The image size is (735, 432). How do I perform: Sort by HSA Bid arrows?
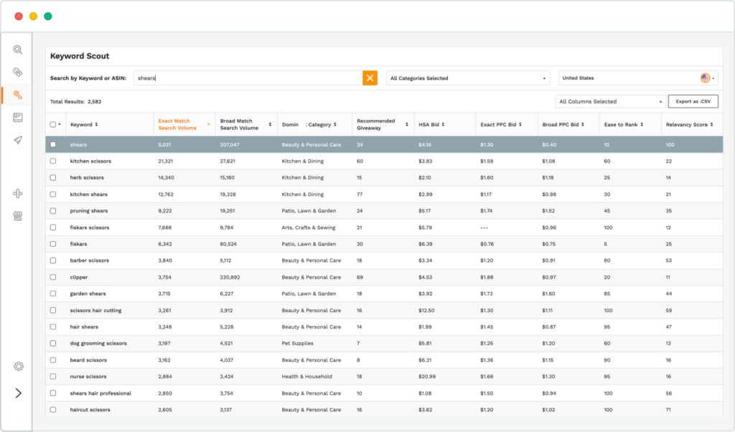point(443,125)
